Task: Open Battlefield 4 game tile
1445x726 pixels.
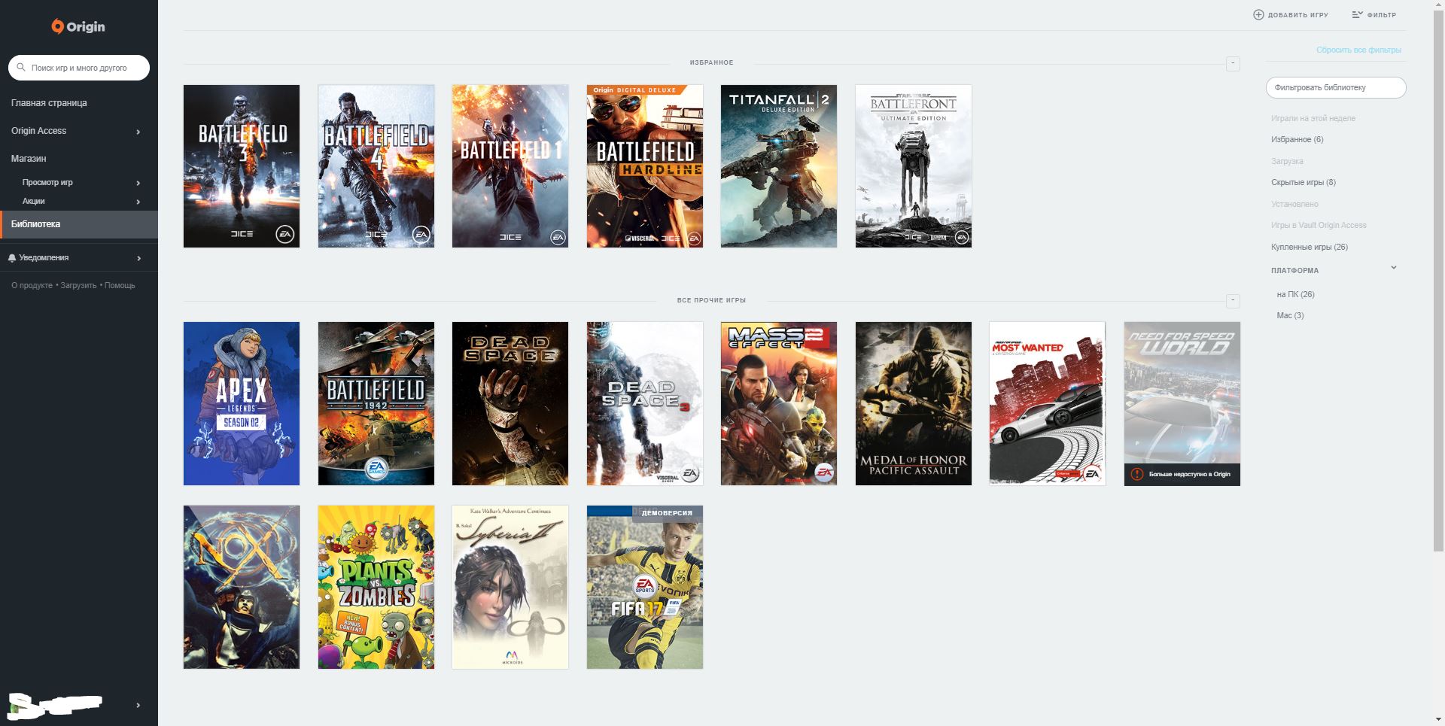Action: tap(376, 166)
